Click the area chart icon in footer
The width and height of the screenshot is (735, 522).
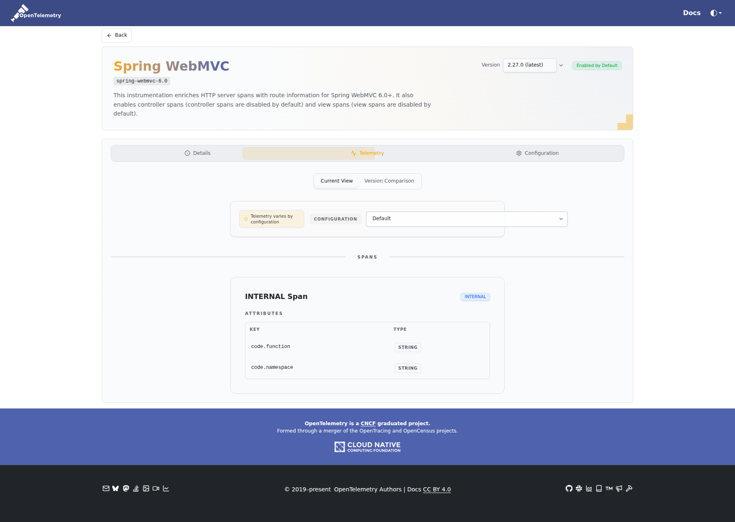(589, 489)
